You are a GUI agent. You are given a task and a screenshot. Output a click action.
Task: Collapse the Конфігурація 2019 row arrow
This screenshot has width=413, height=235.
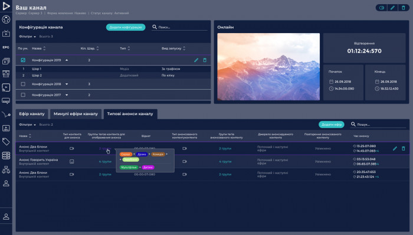tap(67, 60)
